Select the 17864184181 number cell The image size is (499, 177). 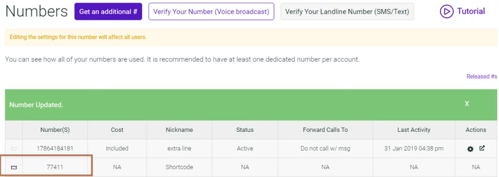[55, 148]
